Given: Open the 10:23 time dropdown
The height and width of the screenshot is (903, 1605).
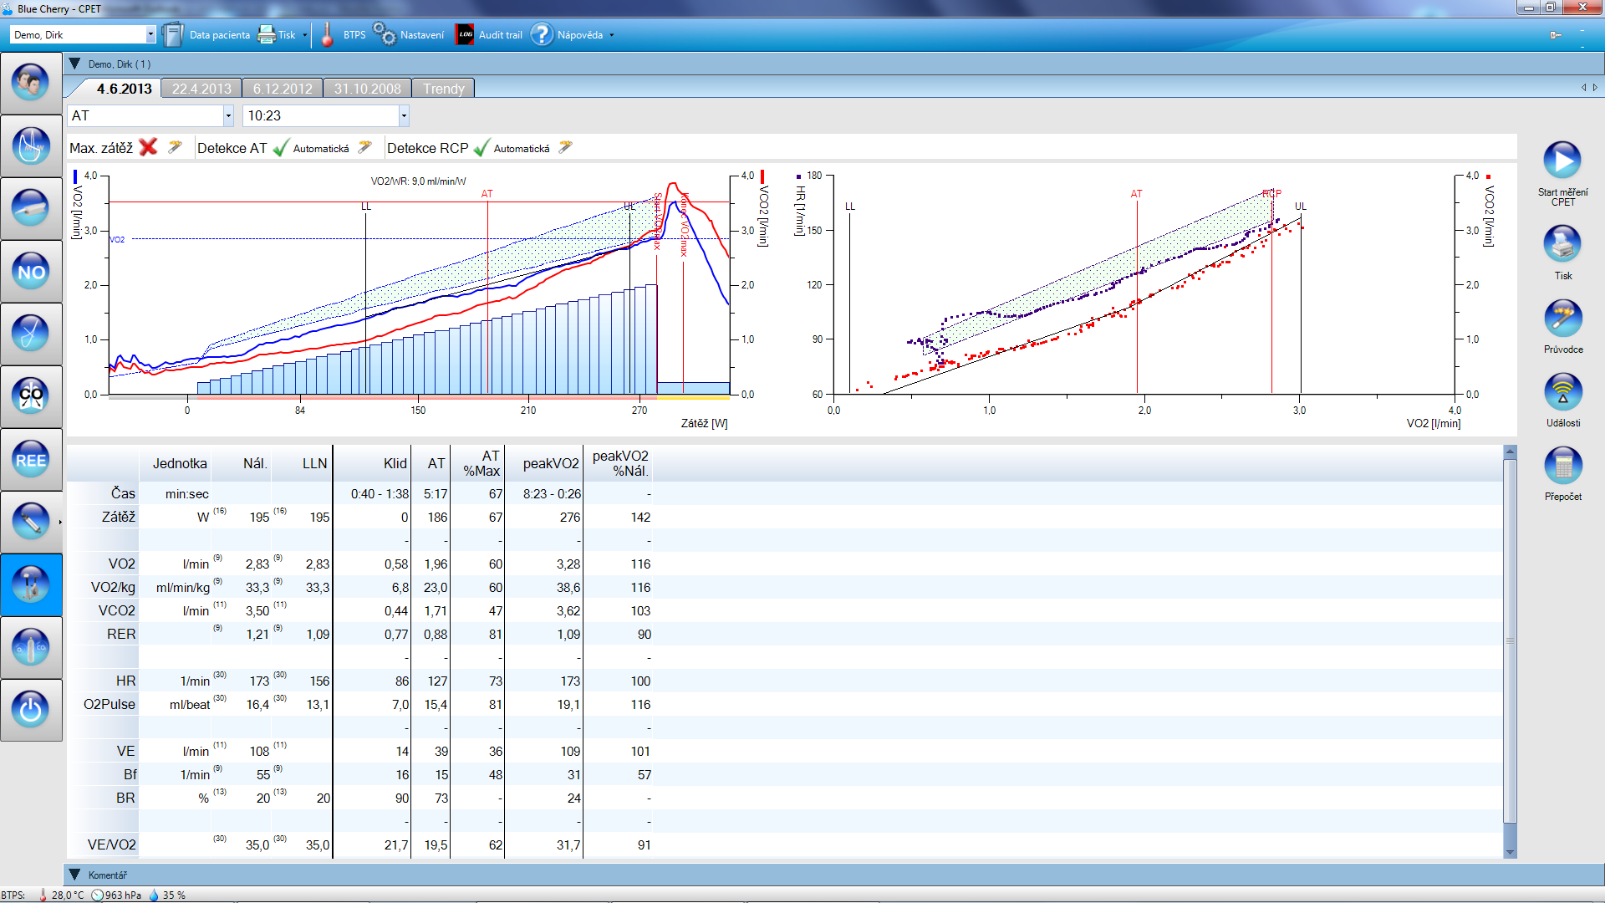Looking at the screenshot, I should coord(404,116).
